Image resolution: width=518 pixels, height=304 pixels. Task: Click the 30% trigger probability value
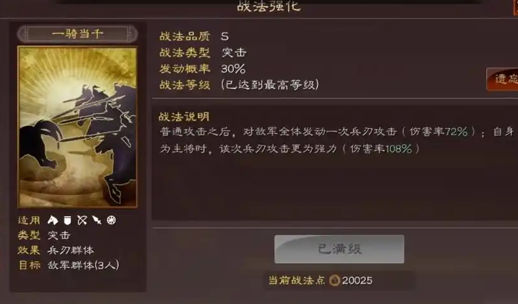pos(233,69)
